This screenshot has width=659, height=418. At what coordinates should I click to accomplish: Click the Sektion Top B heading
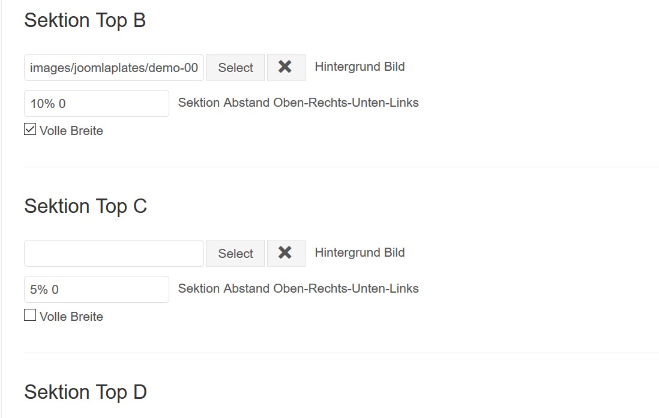pyautogui.click(x=85, y=20)
